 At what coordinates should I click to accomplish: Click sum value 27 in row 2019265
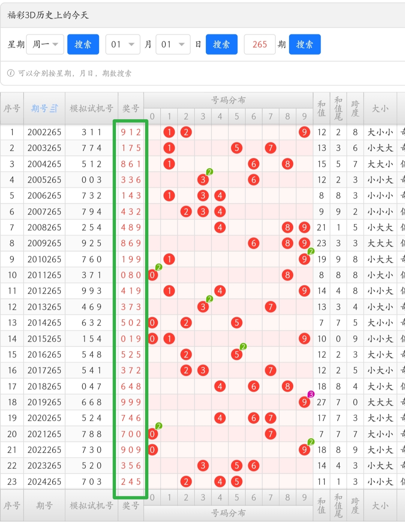[321, 402]
